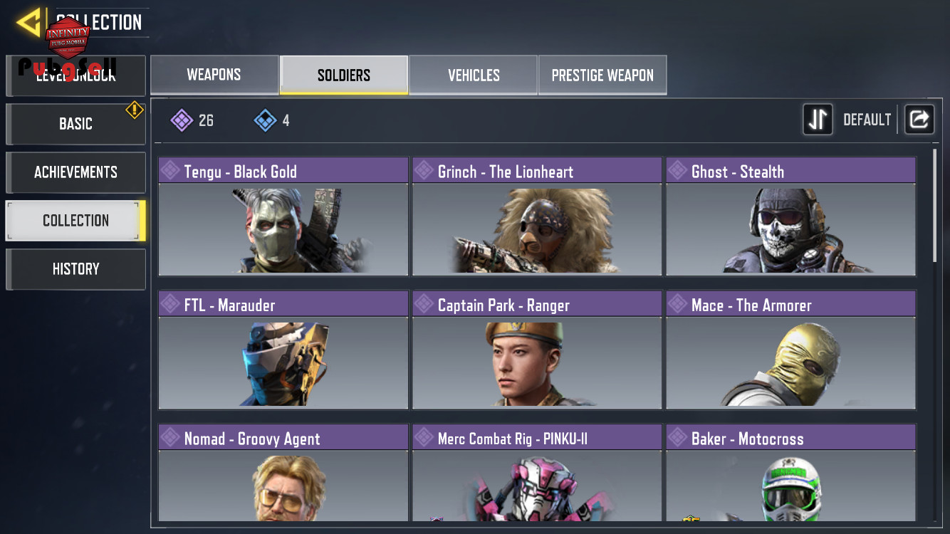Open the Prestige Weapon tab
950x534 pixels.
click(602, 75)
